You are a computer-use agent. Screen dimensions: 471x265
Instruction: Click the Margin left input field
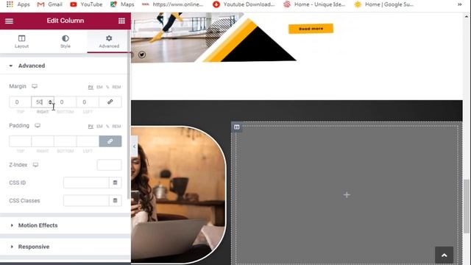point(88,102)
